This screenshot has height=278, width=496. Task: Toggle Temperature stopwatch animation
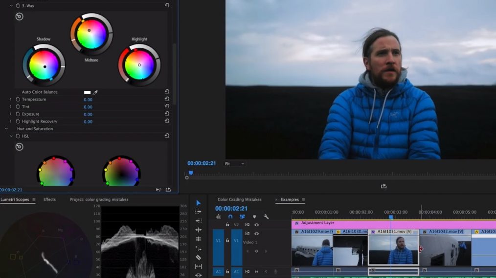pyautogui.click(x=18, y=99)
